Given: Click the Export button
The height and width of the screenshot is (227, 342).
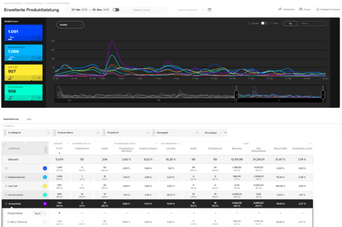Looking at the screenshot, I should pos(305,9).
